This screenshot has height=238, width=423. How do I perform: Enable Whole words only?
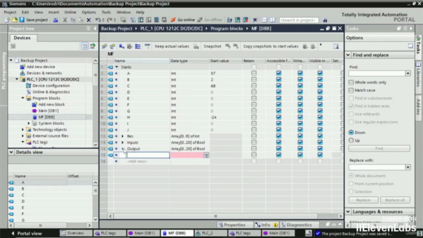(351, 82)
